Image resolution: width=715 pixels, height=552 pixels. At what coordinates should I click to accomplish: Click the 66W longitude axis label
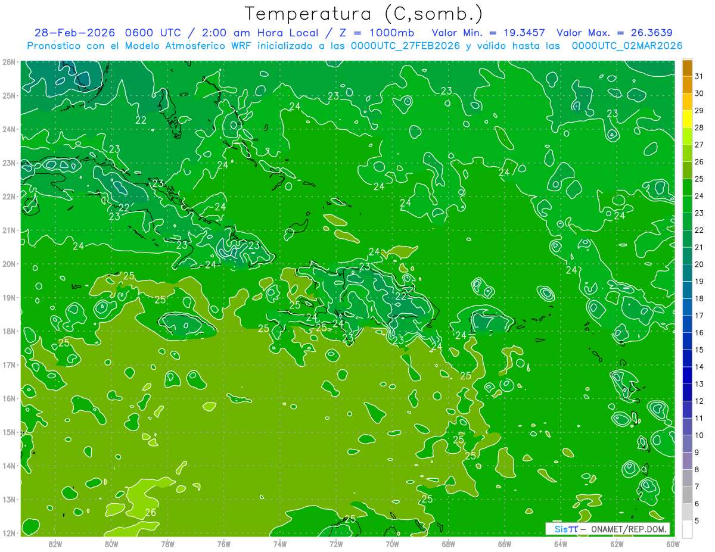[504, 544]
